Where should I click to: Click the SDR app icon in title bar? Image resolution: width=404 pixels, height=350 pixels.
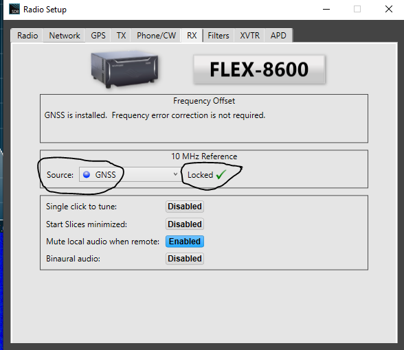click(x=14, y=10)
